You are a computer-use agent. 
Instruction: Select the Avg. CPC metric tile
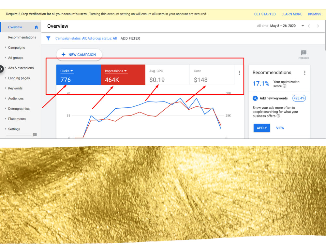167,75
